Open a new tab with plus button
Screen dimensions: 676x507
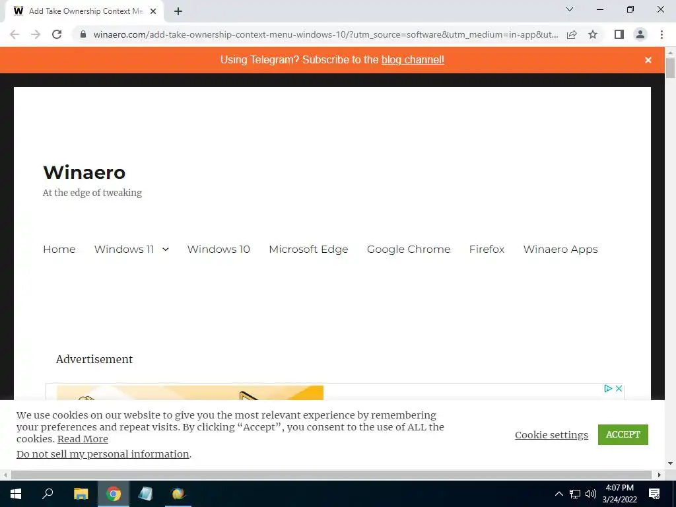(x=178, y=11)
